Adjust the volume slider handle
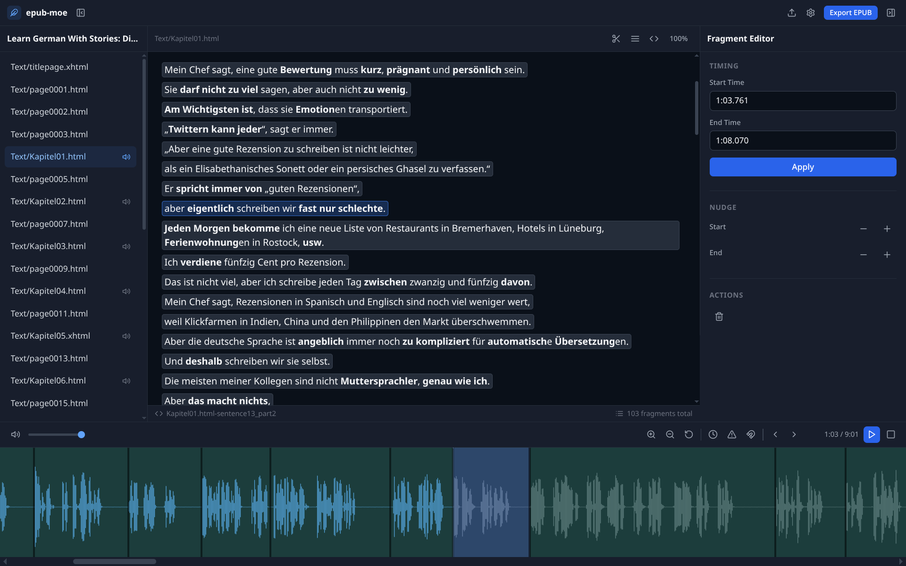Image resolution: width=906 pixels, height=566 pixels. coord(81,434)
